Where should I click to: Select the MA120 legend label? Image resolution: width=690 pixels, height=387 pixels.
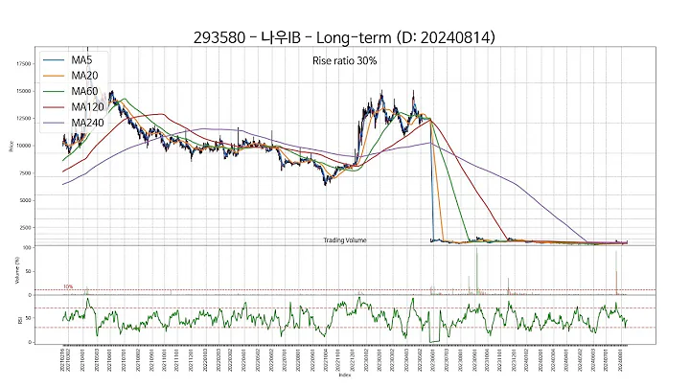(x=87, y=107)
